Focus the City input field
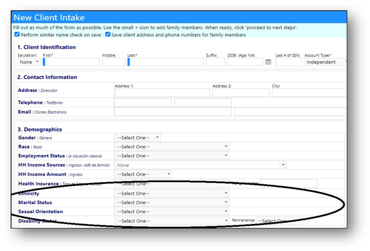The width and height of the screenshot is (370, 251). pos(309,92)
